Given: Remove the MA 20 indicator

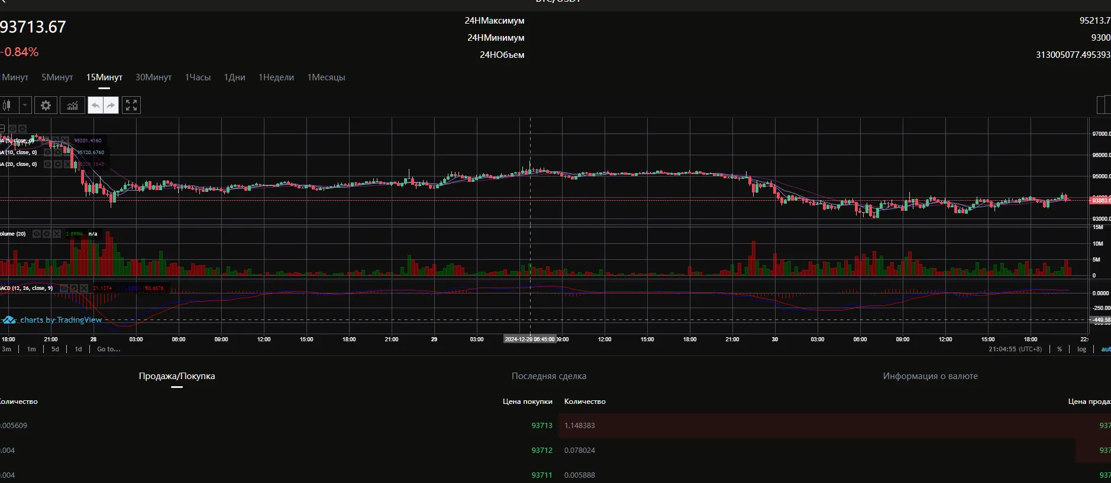Looking at the screenshot, I should coord(68,164).
